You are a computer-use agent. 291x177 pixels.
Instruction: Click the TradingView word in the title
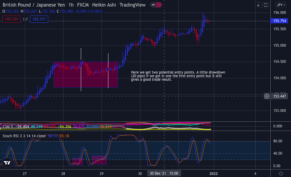click(x=133, y=5)
